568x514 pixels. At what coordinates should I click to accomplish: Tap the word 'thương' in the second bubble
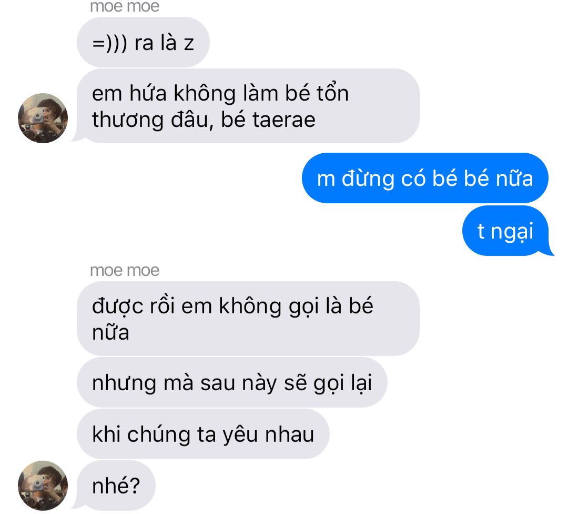[x=127, y=121]
